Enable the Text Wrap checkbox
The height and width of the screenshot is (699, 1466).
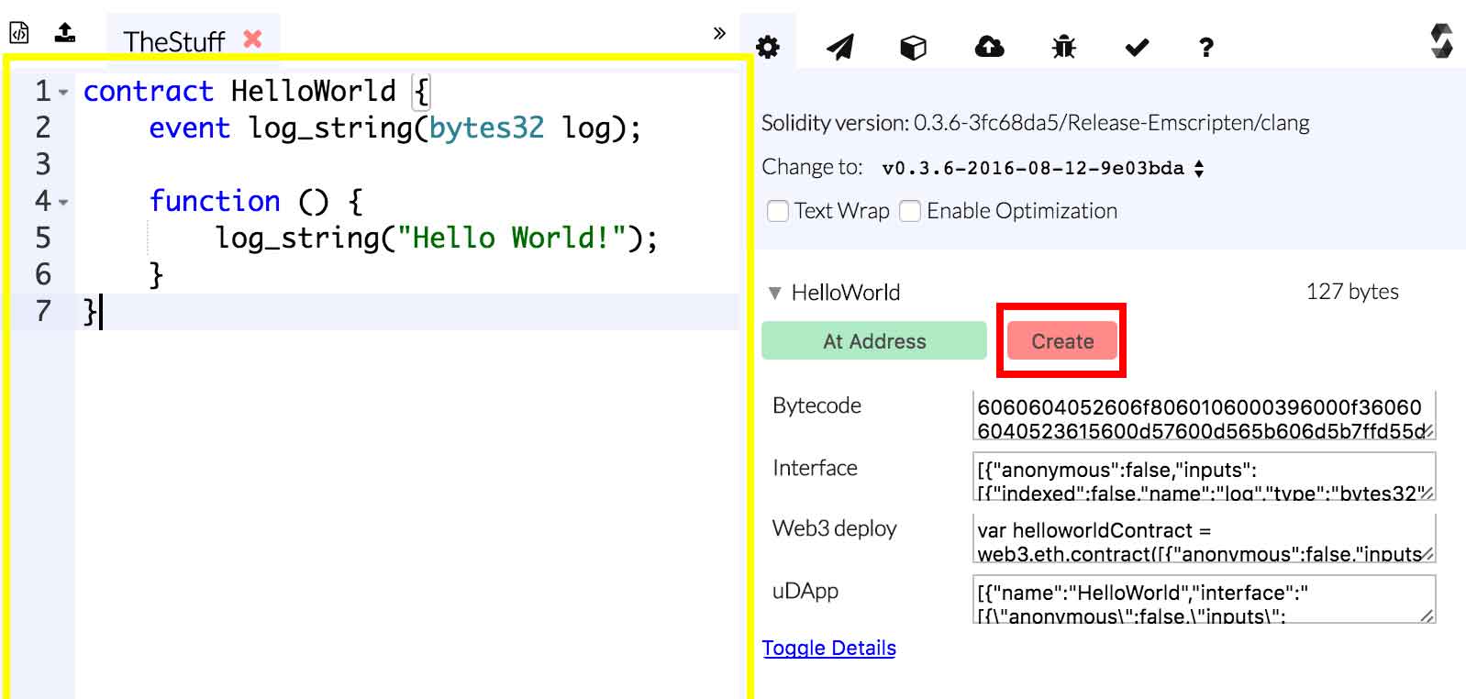click(778, 211)
